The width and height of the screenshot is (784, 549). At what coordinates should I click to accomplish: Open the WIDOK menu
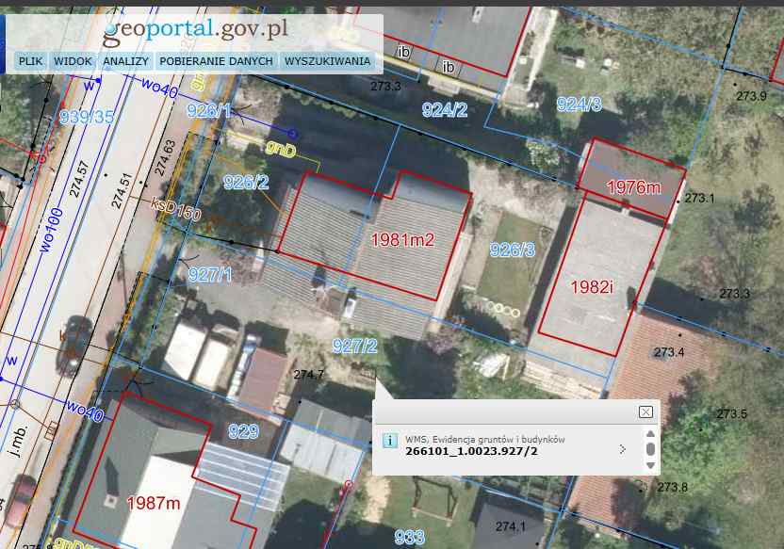point(73,61)
